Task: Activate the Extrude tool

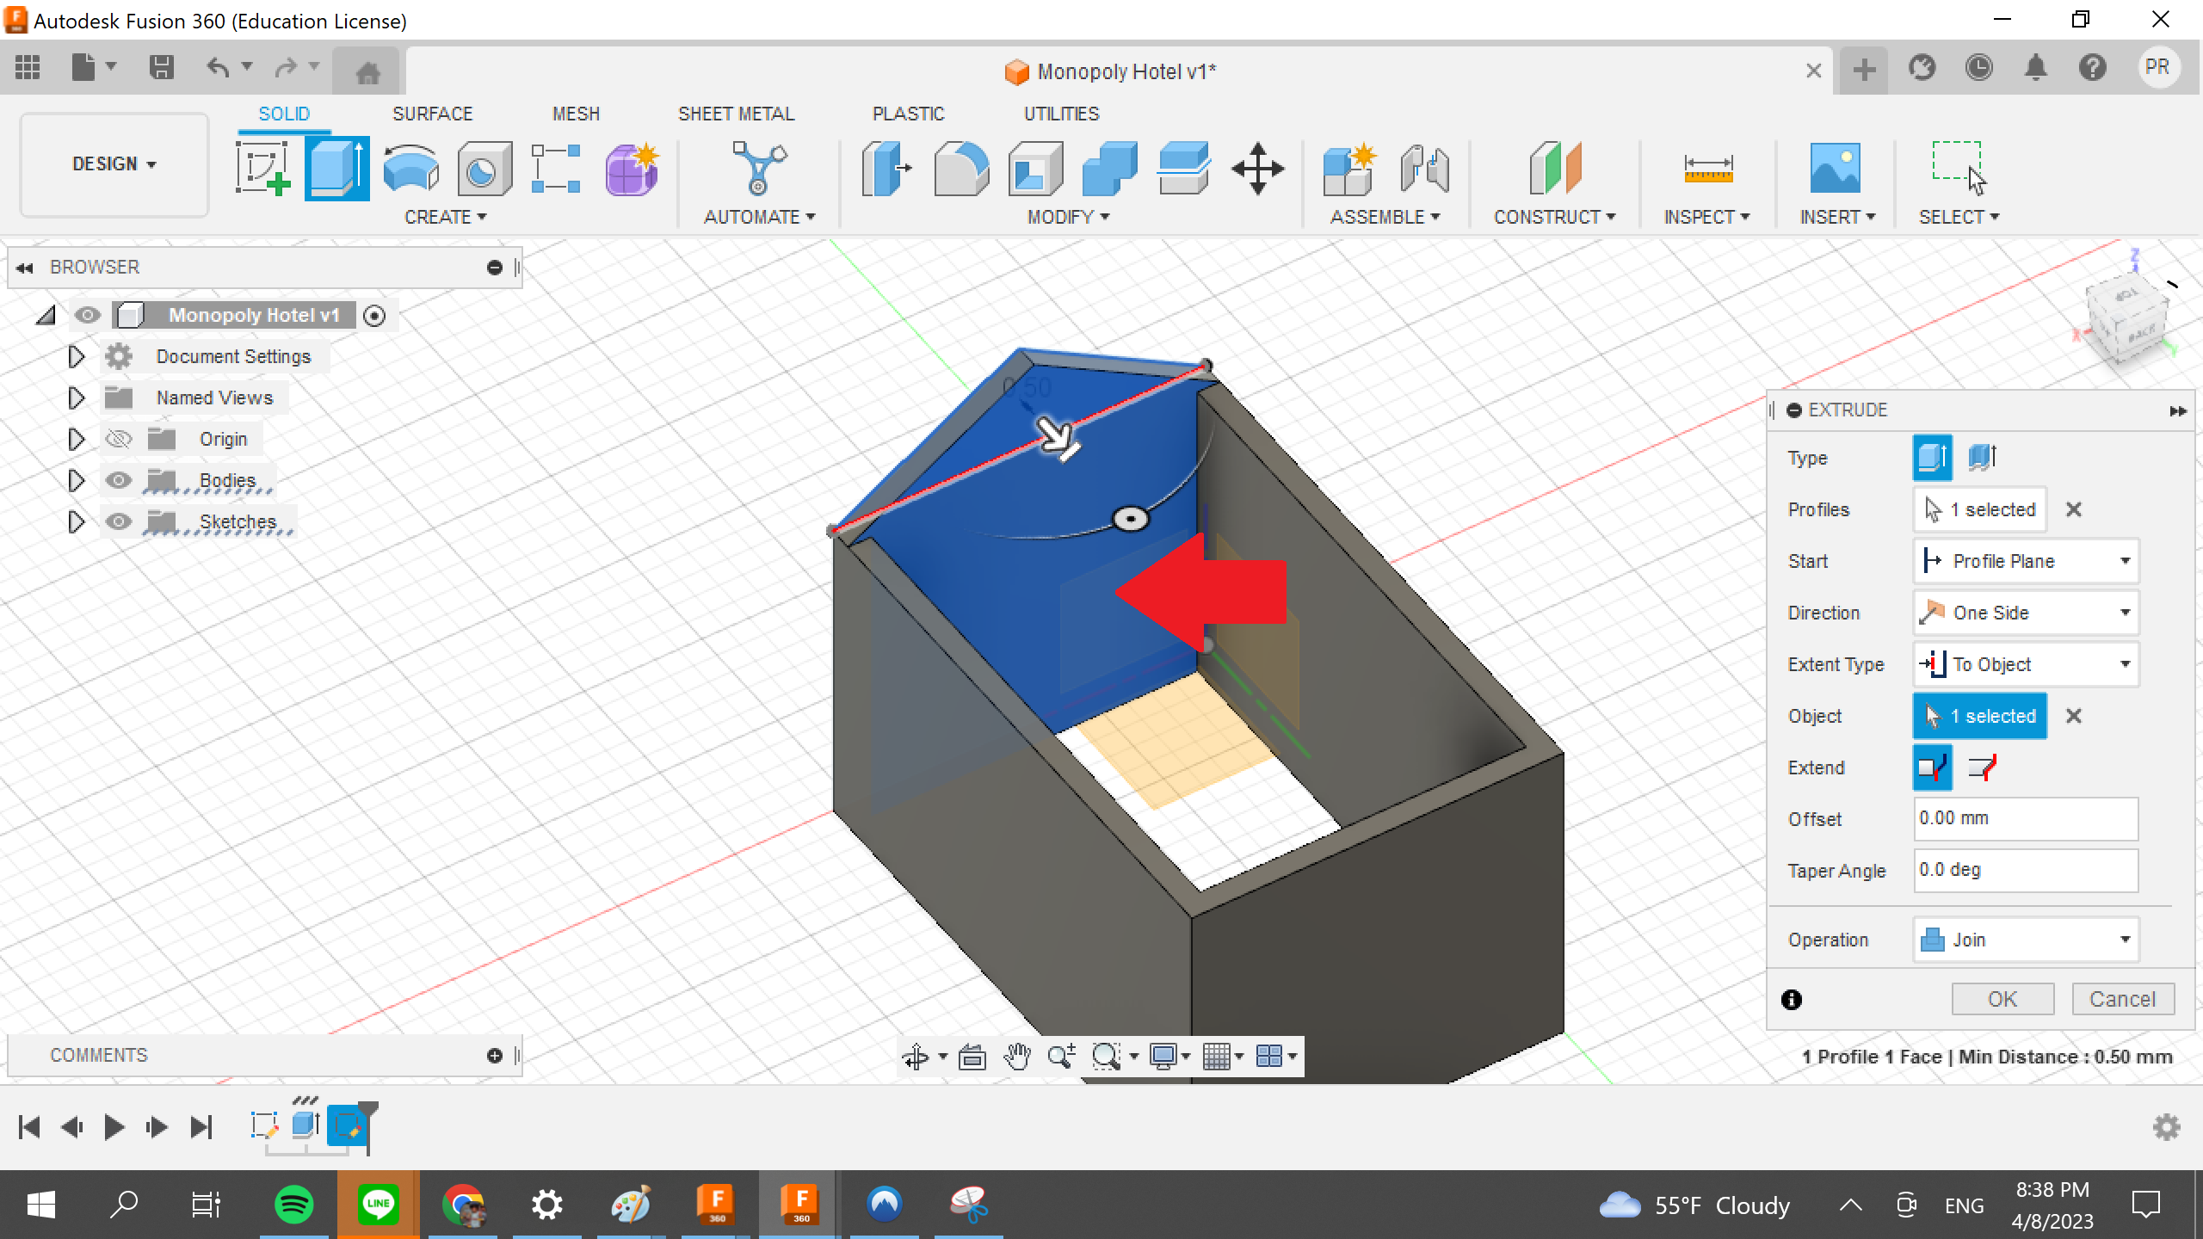Action: 336,169
